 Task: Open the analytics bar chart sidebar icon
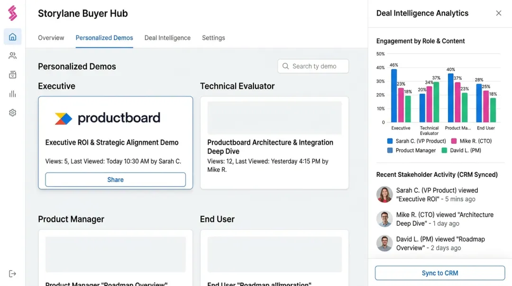12,94
